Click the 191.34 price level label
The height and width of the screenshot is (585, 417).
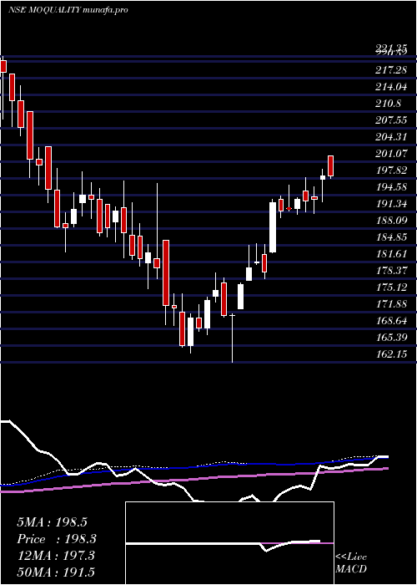click(391, 204)
